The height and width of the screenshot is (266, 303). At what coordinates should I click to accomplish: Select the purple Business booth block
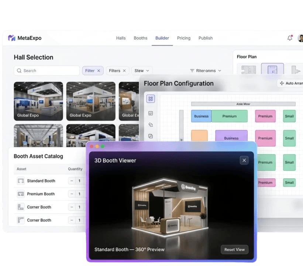coord(231,136)
